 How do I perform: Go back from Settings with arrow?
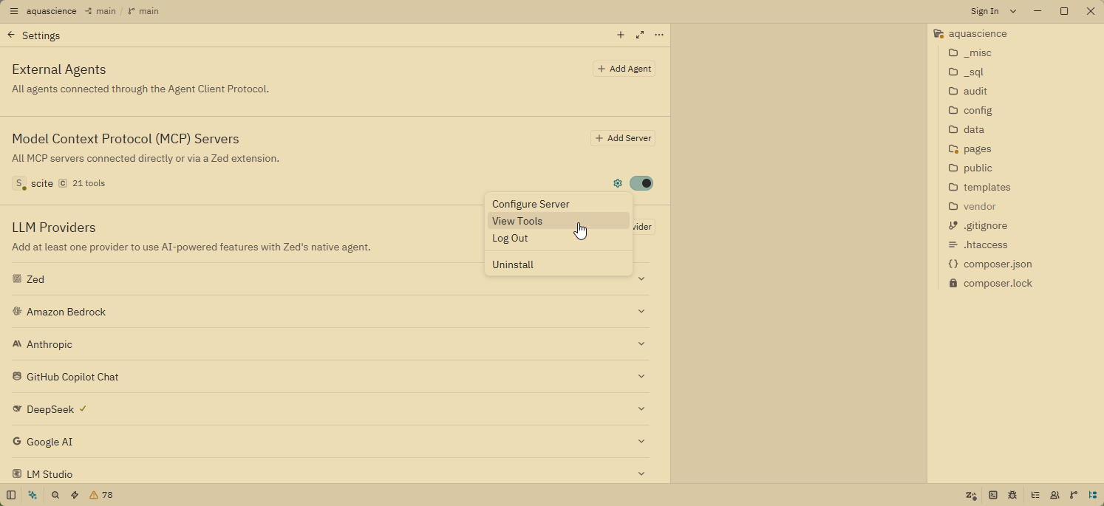(x=11, y=35)
